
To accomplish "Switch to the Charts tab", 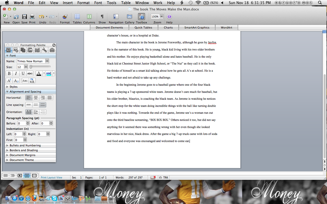I will pyautogui.click(x=168, y=28).
